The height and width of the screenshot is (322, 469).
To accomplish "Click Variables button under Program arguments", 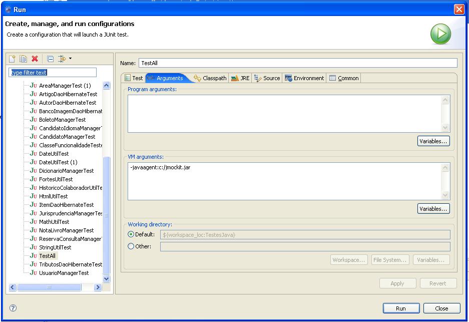I will (433, 141).
